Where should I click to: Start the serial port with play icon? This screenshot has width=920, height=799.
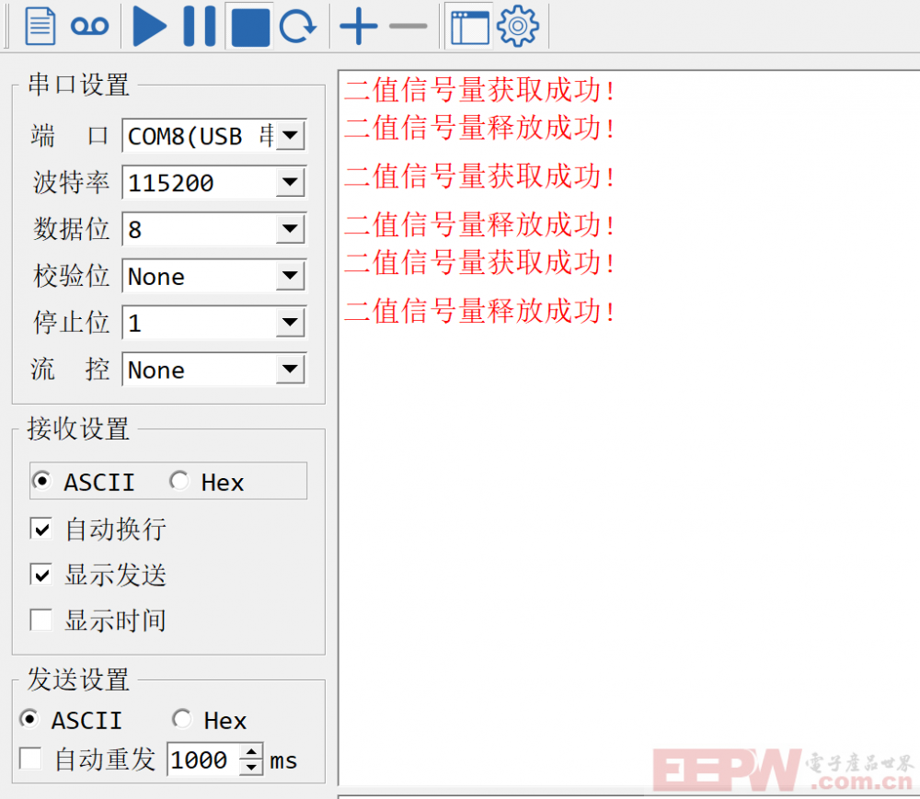(150, 27)
